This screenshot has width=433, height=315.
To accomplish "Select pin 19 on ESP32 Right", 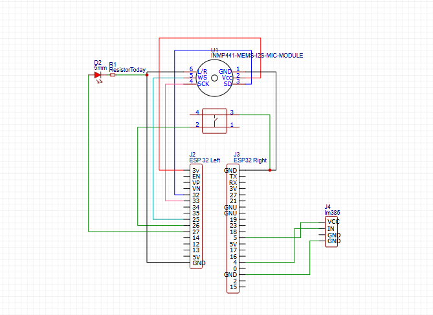I will [234, 220].
